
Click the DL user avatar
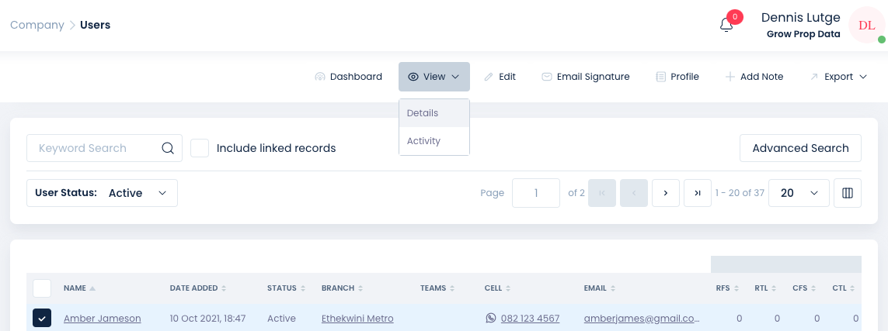click(866, 26)
